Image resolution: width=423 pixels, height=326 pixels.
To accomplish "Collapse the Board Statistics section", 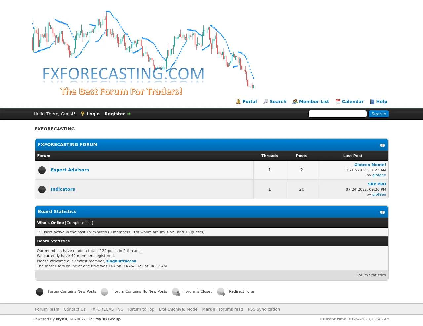I will point(382,212).
